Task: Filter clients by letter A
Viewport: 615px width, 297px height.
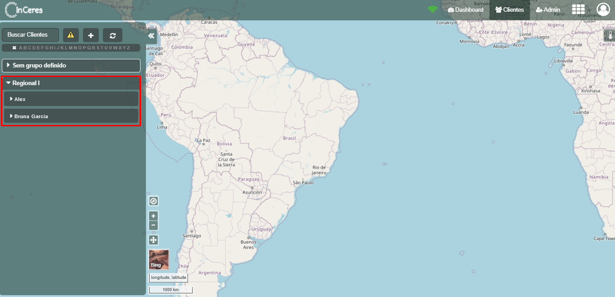Action: [20, 48]
